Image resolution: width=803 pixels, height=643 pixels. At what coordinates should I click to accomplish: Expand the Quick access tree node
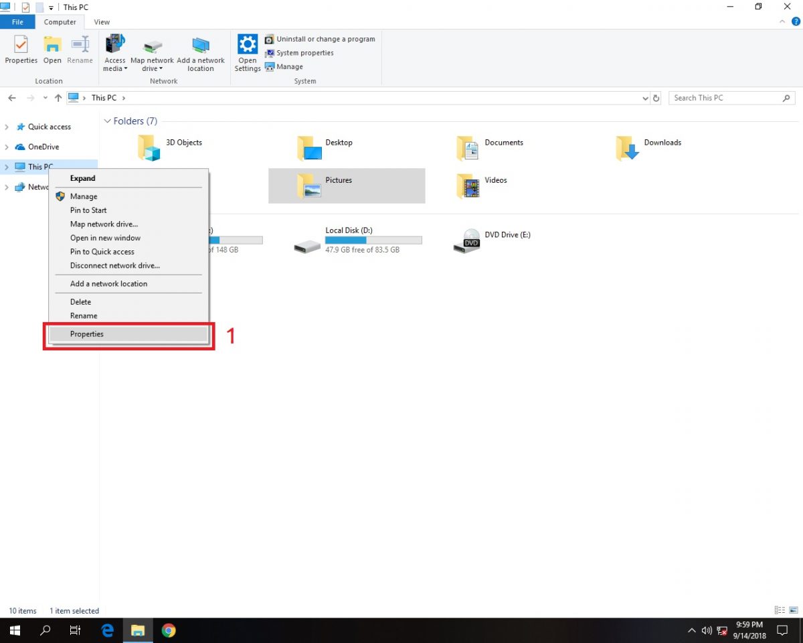click(7, 127)
